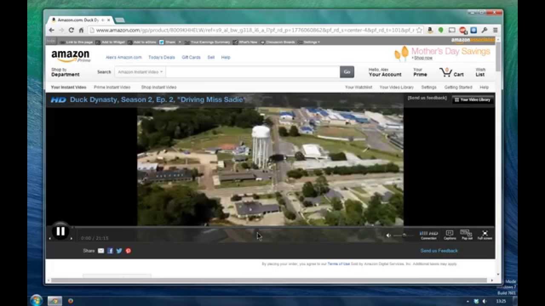Open a new browser tab
This screenshot has height=306, width=545.
[x=120, y=20]
